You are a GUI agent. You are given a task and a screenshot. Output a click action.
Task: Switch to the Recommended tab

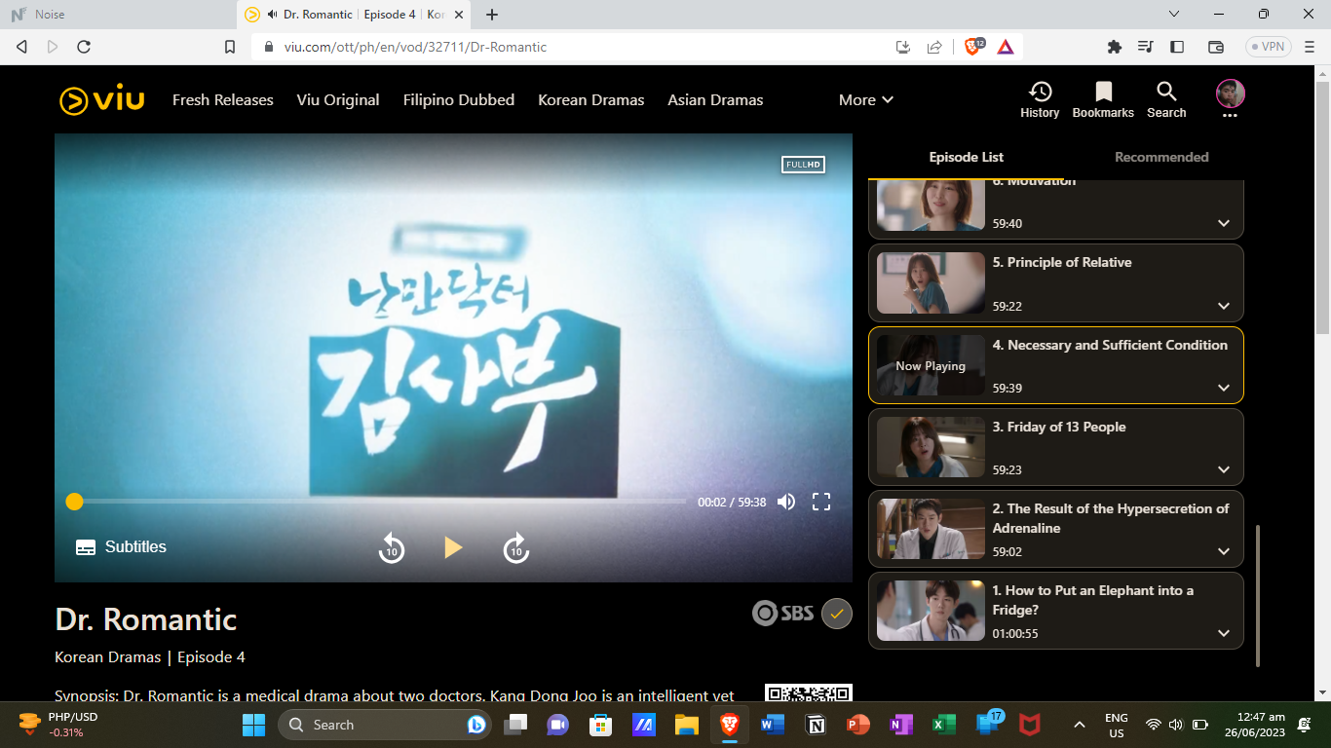1161,157
